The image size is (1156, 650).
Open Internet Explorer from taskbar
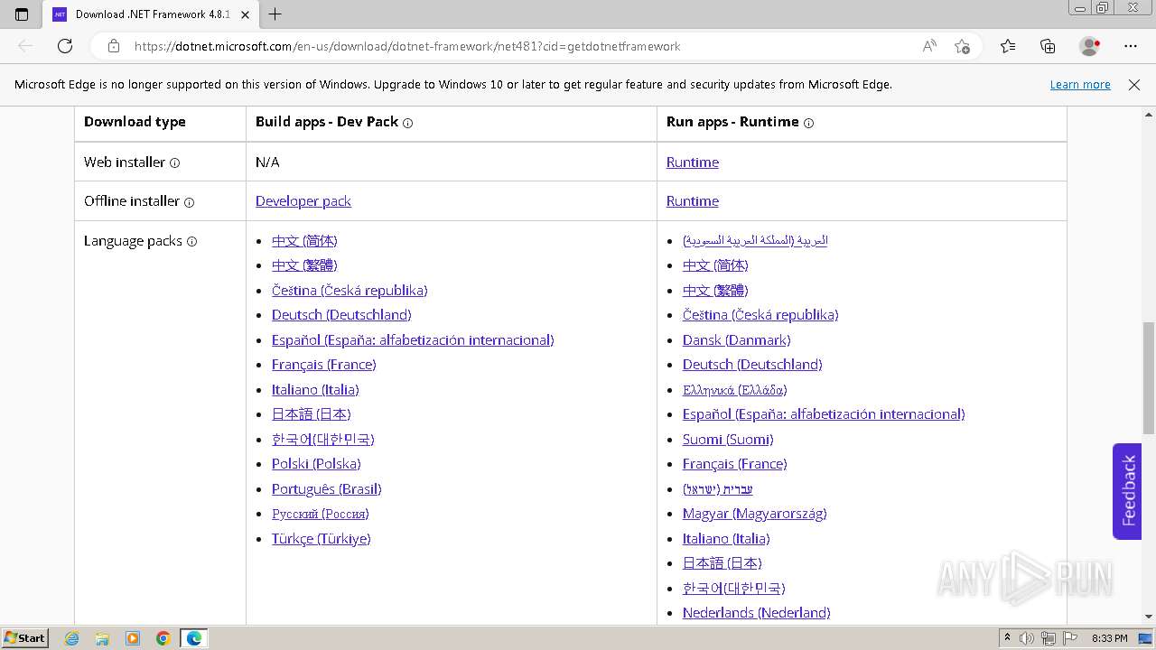[x=72, y=638]
